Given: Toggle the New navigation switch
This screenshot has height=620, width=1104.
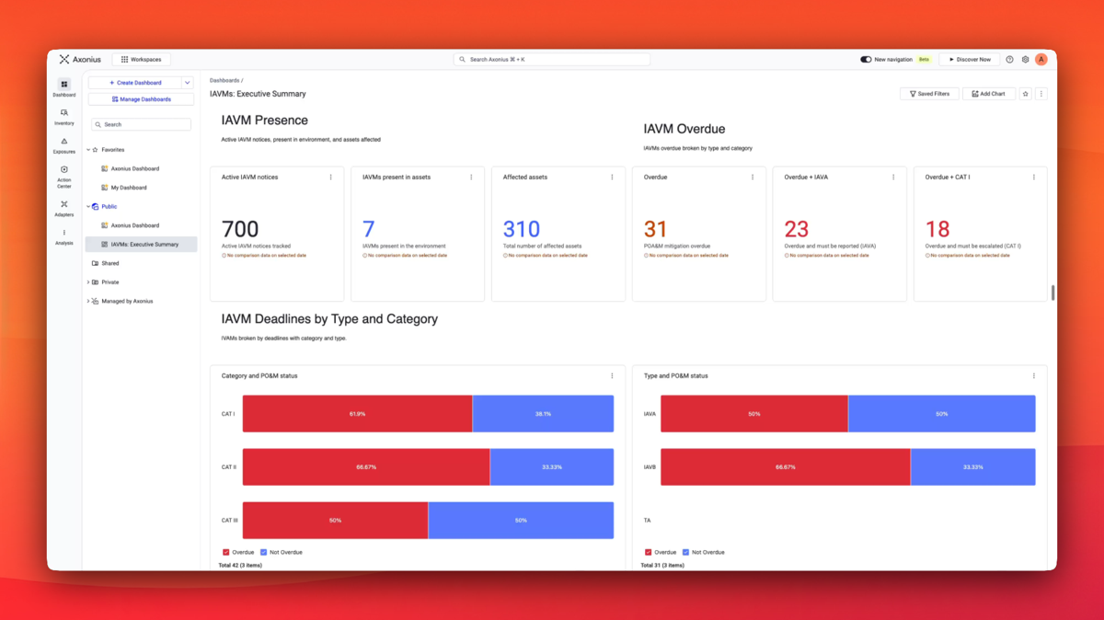Looking at the screenshot, I should [x=866, y=60].
